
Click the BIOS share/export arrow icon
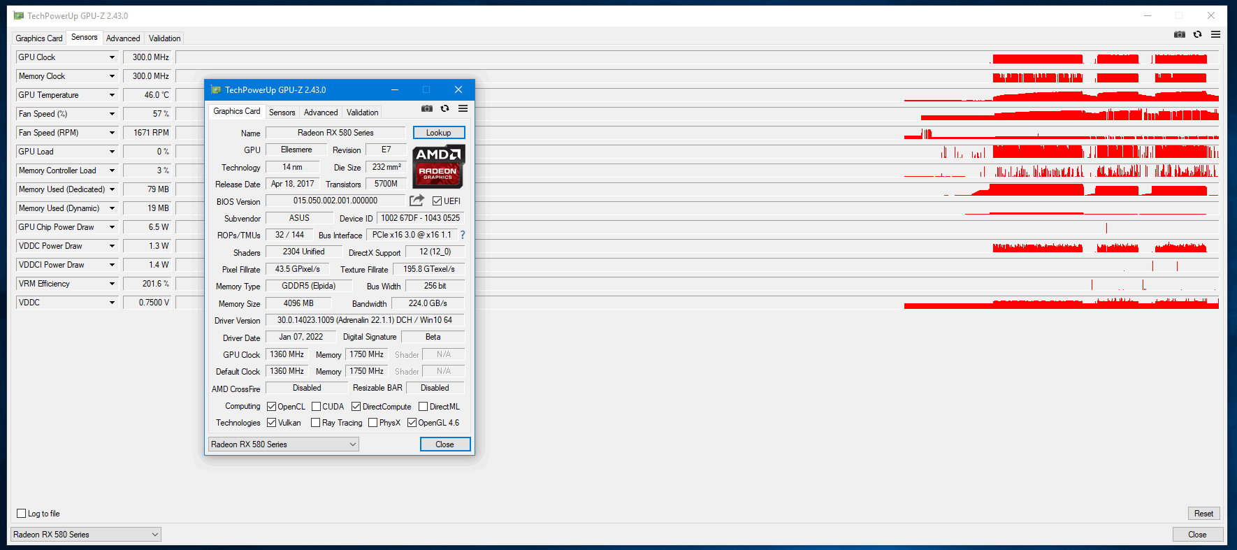coord(417,201)
